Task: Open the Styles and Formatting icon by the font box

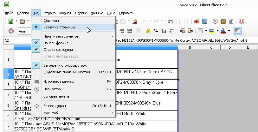Action: (x=11, y=31)
